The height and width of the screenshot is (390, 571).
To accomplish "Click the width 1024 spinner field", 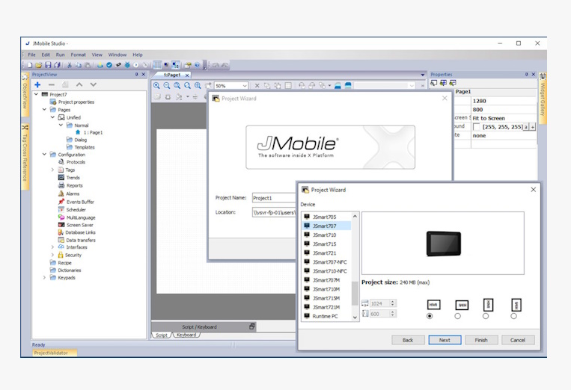I will click(382, 303).
